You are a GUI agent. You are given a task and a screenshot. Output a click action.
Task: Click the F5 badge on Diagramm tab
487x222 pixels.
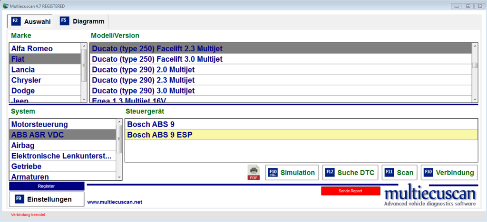coord(64,21)
